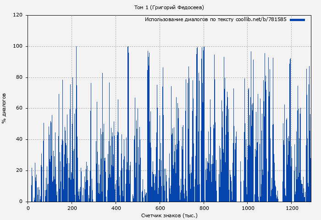Select the "% диалогов" vertical axis label
Screen dimensions: 321x220
pos(4,108)
